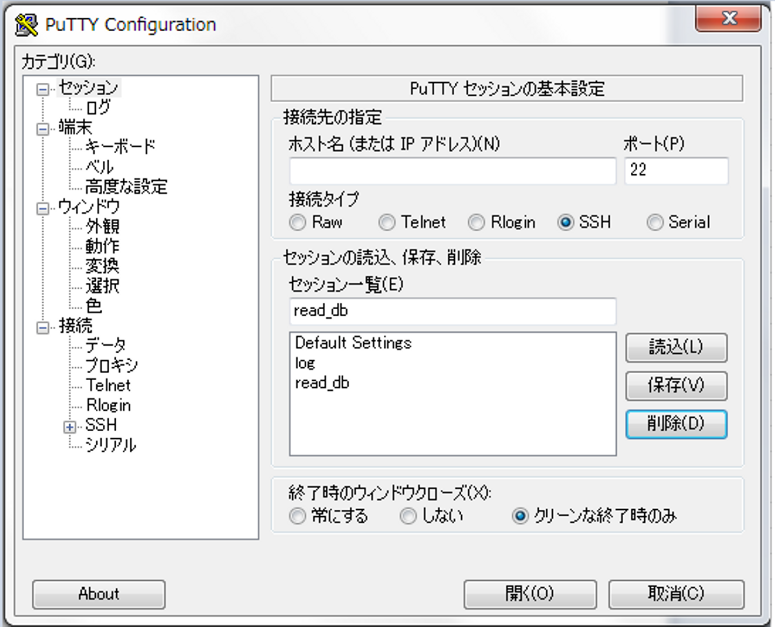Click the 取消(C) cancel button
The image size is (775, 627).
pyautogui.click(x=677, y=594)
